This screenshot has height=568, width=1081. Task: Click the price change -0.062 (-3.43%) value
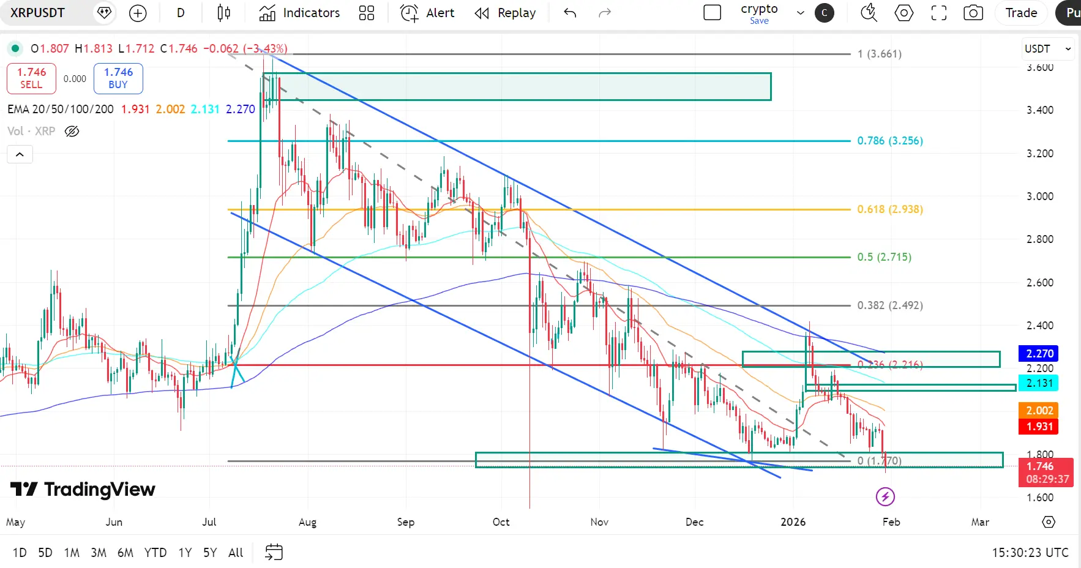(245, 48)
